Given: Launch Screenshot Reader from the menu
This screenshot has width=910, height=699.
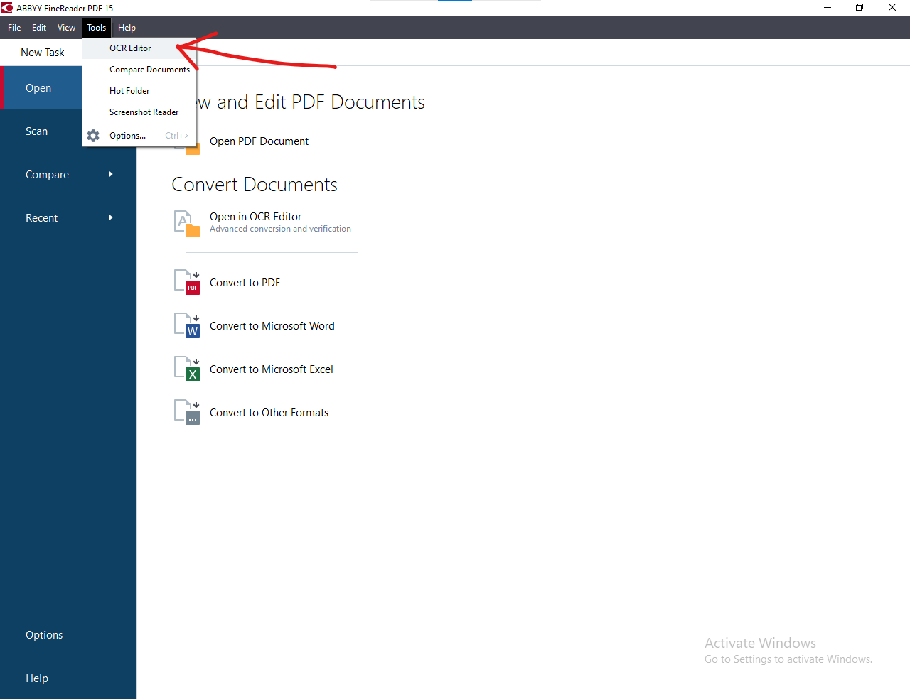Looking at the screenshot, I should pyautogui.click(x=144, y=112).
